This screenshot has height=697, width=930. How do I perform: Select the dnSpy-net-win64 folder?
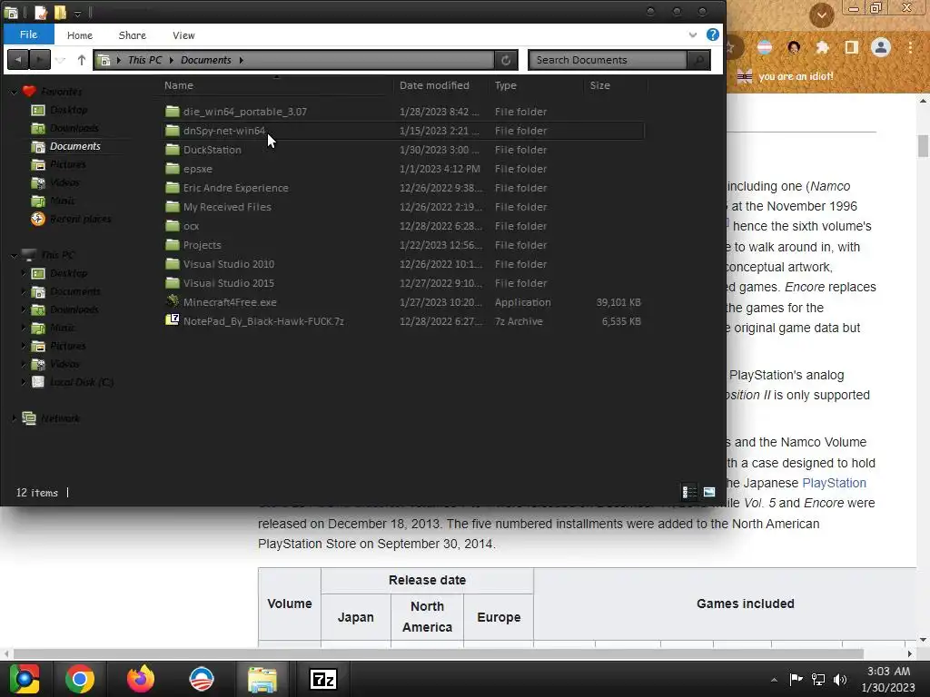(403, 131)
